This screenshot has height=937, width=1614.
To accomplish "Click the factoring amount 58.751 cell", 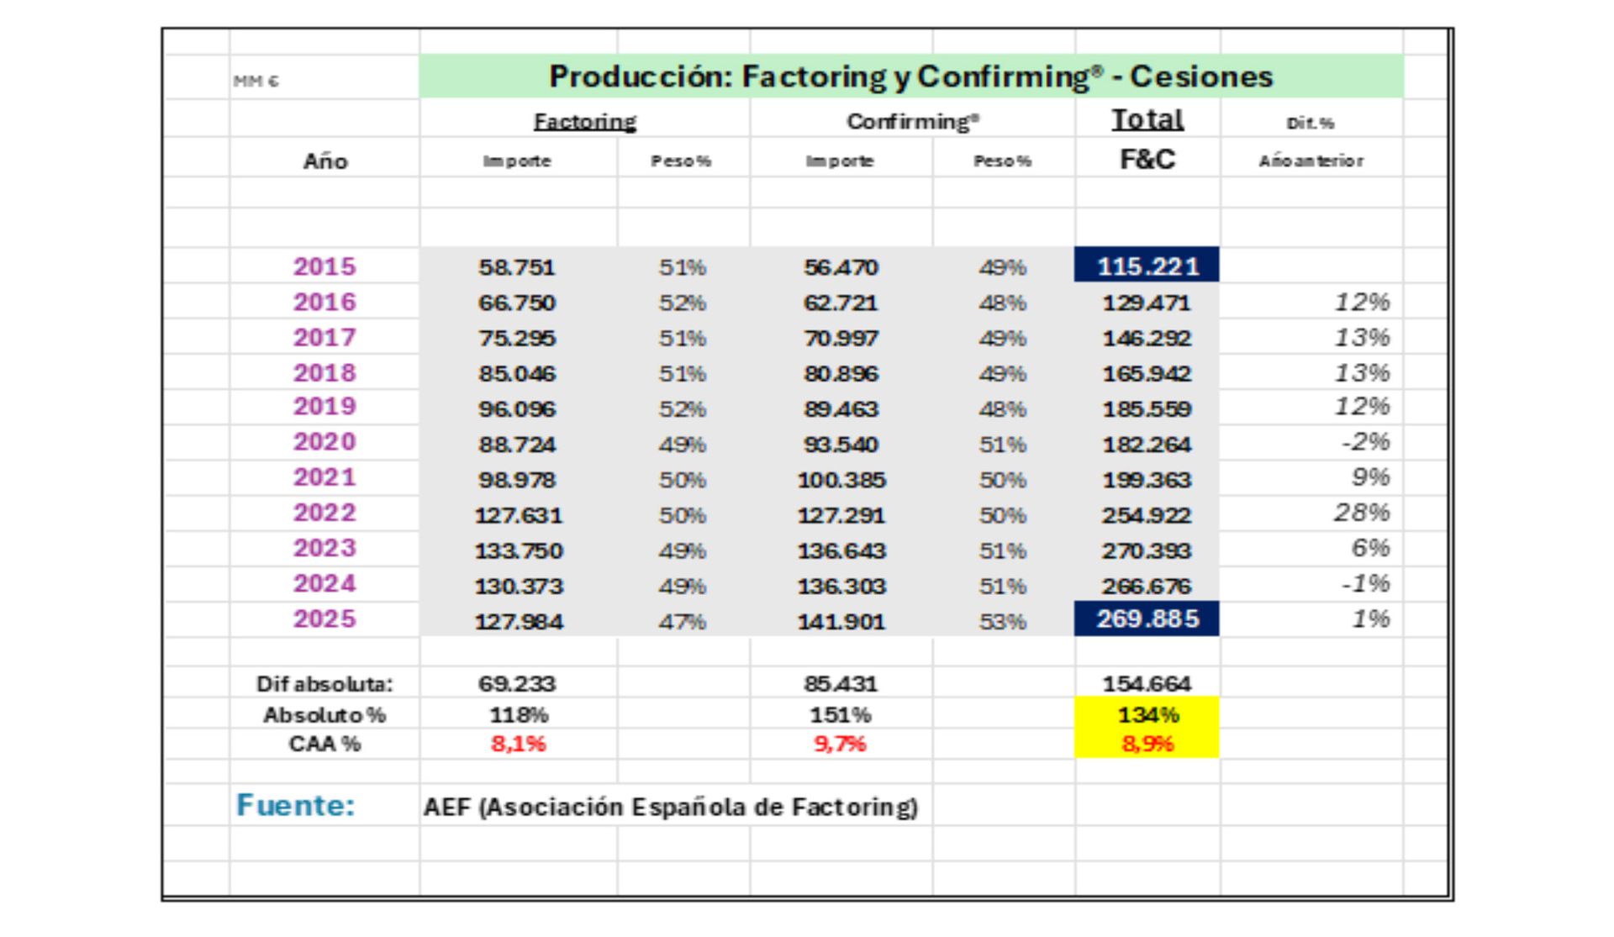I will click(517, 267).
